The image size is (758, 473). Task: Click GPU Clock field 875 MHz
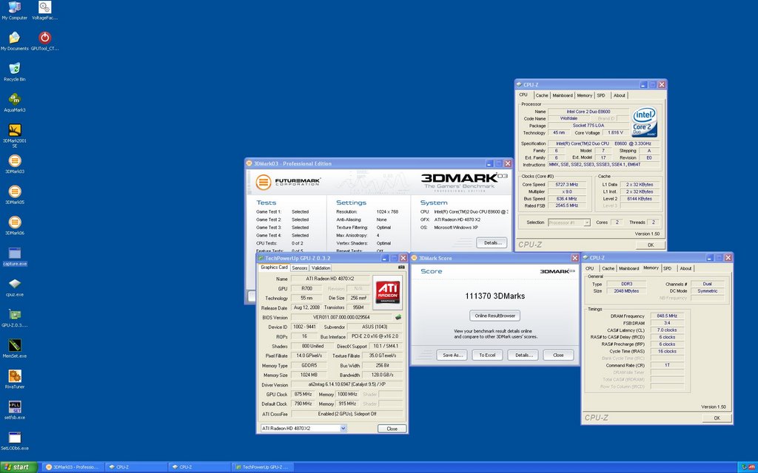point(303,395)
